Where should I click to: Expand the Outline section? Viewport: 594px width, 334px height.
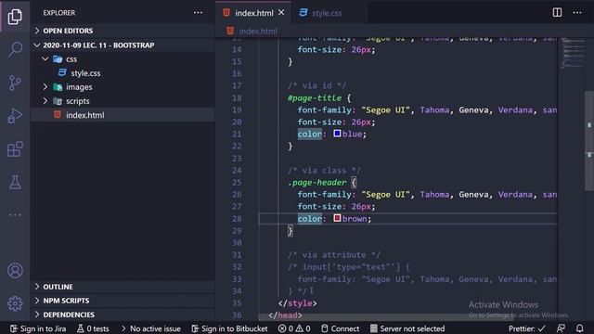123,287
